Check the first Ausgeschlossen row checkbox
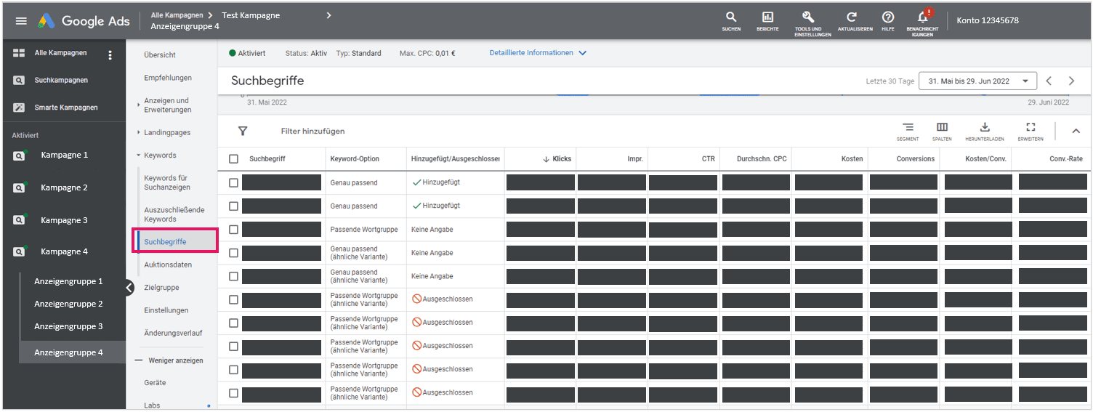The height and width of the screenshot is (412, 1093). click(233, 299)
